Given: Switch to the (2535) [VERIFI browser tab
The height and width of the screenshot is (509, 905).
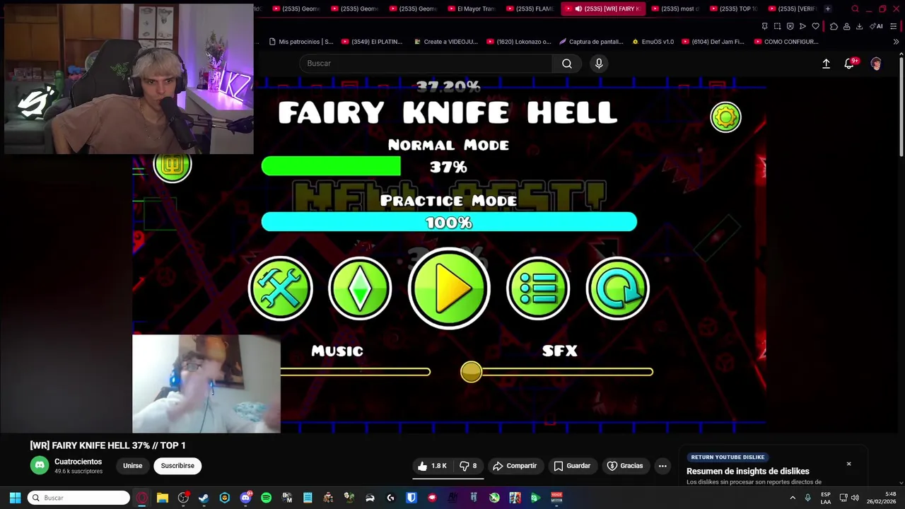Looking at the screenshot, I should pyautogui.click(x=791, y=8).
